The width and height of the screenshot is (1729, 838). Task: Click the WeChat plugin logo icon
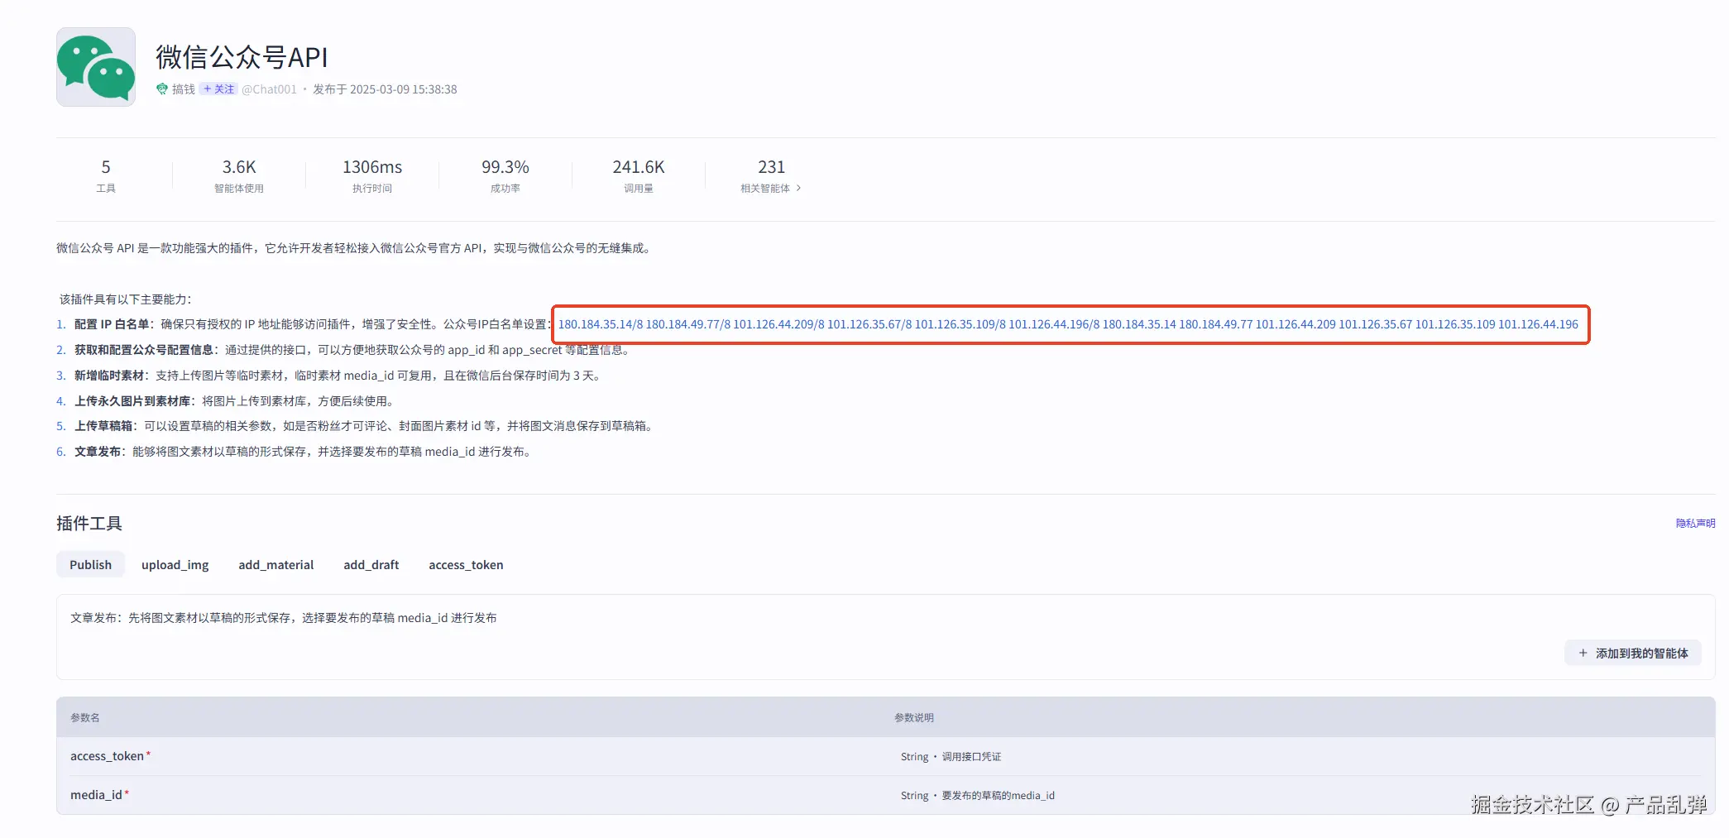click(x=96, y=67)
